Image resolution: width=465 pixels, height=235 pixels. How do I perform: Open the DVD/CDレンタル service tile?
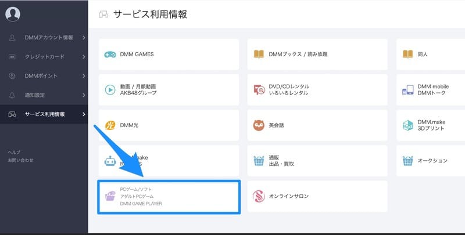pos(317,90)
